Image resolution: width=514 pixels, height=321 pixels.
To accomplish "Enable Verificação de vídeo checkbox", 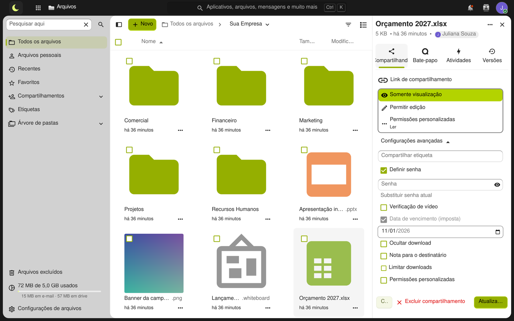I will click(x=384, y=207).
